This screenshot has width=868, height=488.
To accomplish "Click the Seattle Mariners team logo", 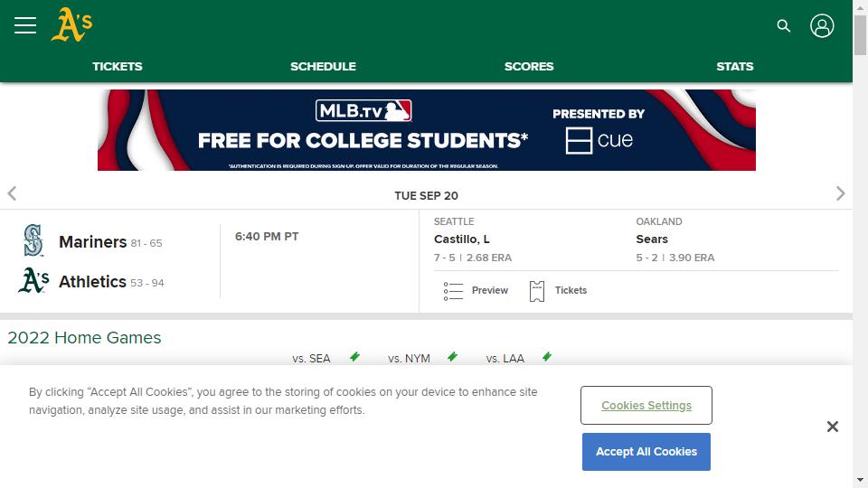I will [x=33, y=240].
